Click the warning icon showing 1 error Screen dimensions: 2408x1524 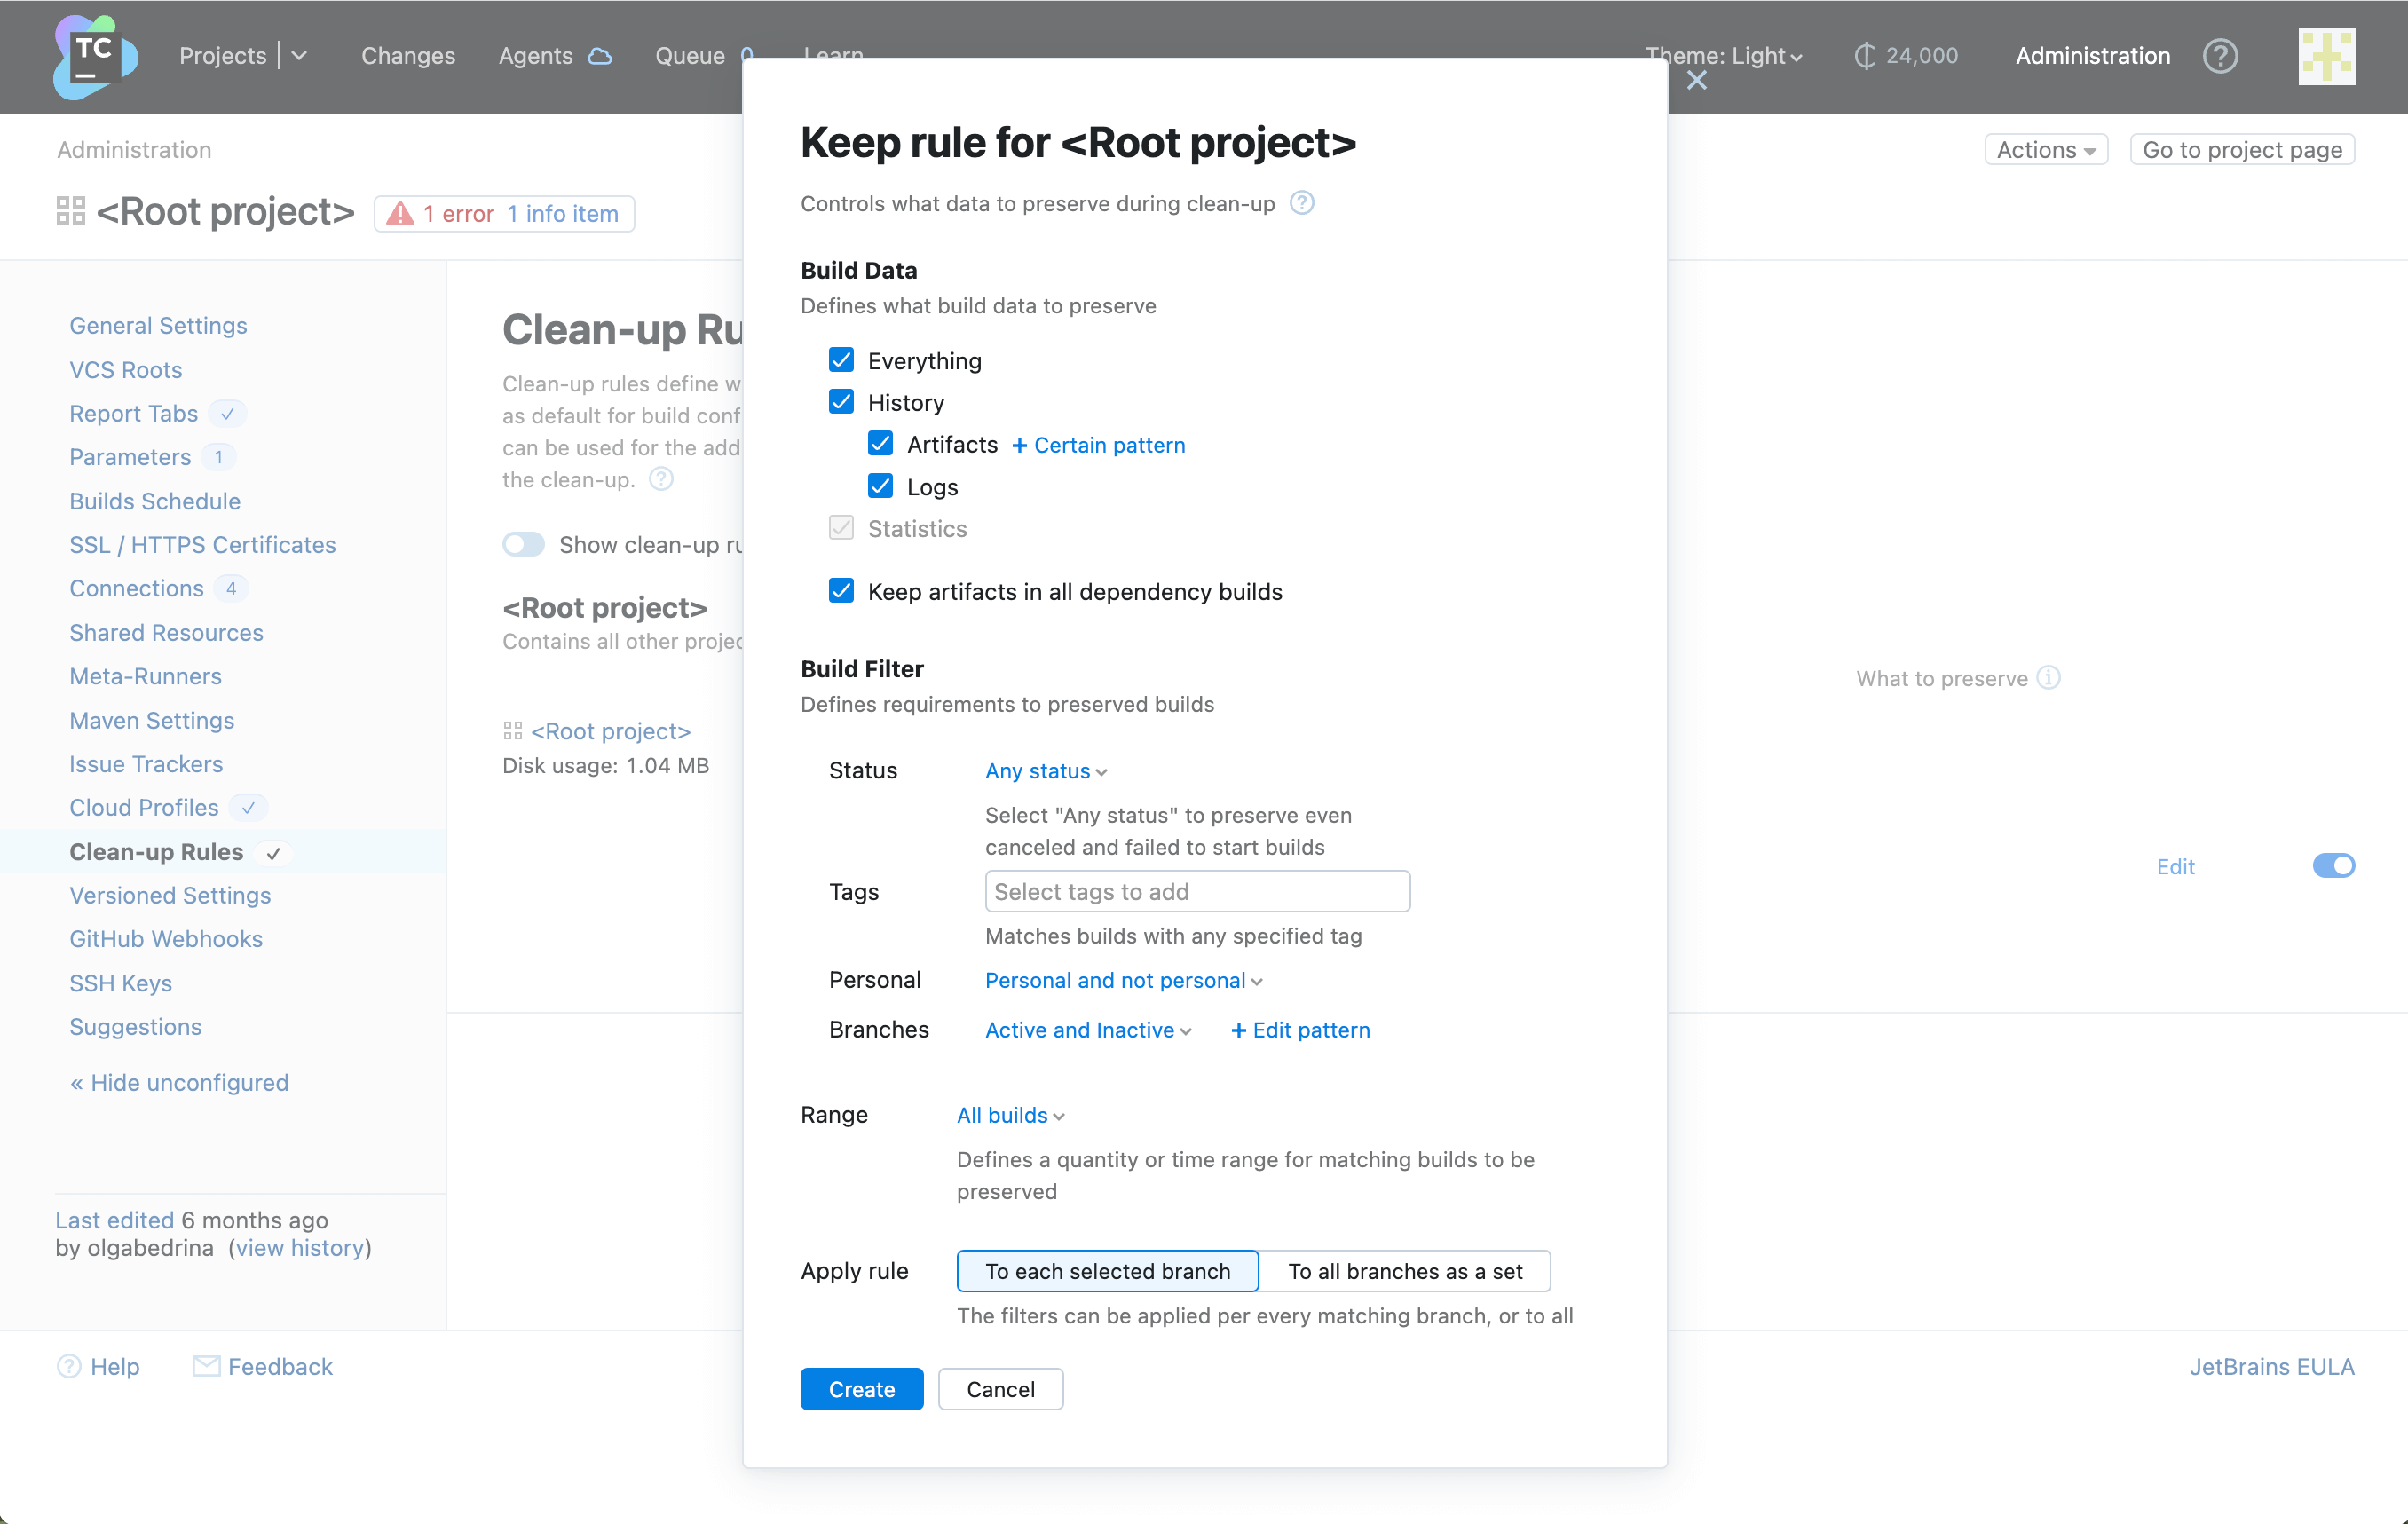(x=400, y=213)
